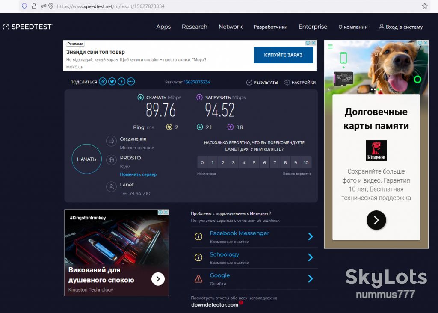Expand Google outage details arrow
This screenshot has height=313, width=438.
(311, 278)
